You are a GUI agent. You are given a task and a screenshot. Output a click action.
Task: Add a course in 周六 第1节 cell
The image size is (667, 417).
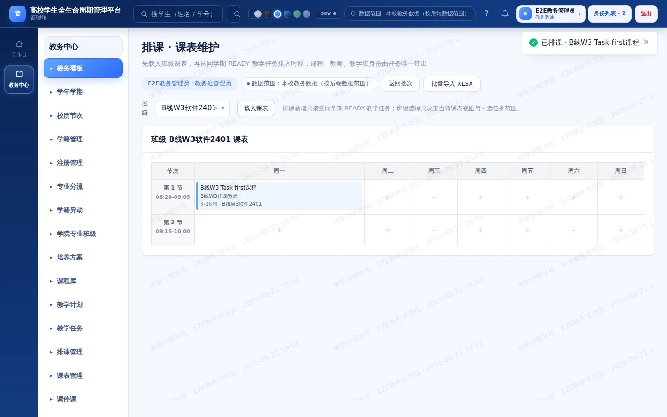coord(574,197)
